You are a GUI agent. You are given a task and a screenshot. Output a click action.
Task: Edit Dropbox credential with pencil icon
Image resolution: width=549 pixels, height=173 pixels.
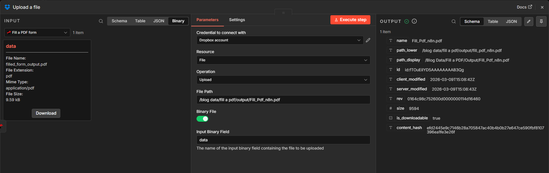pos(368,40)
